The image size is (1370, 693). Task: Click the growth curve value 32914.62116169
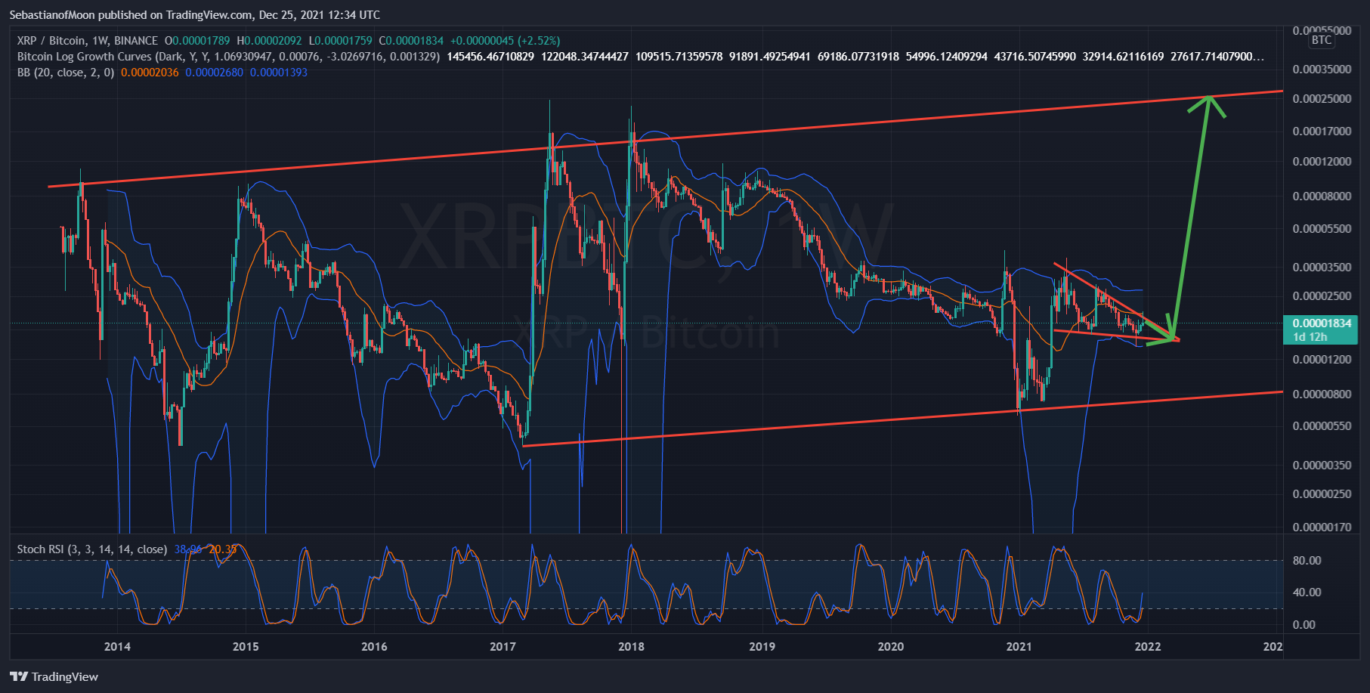(1124, 57)
